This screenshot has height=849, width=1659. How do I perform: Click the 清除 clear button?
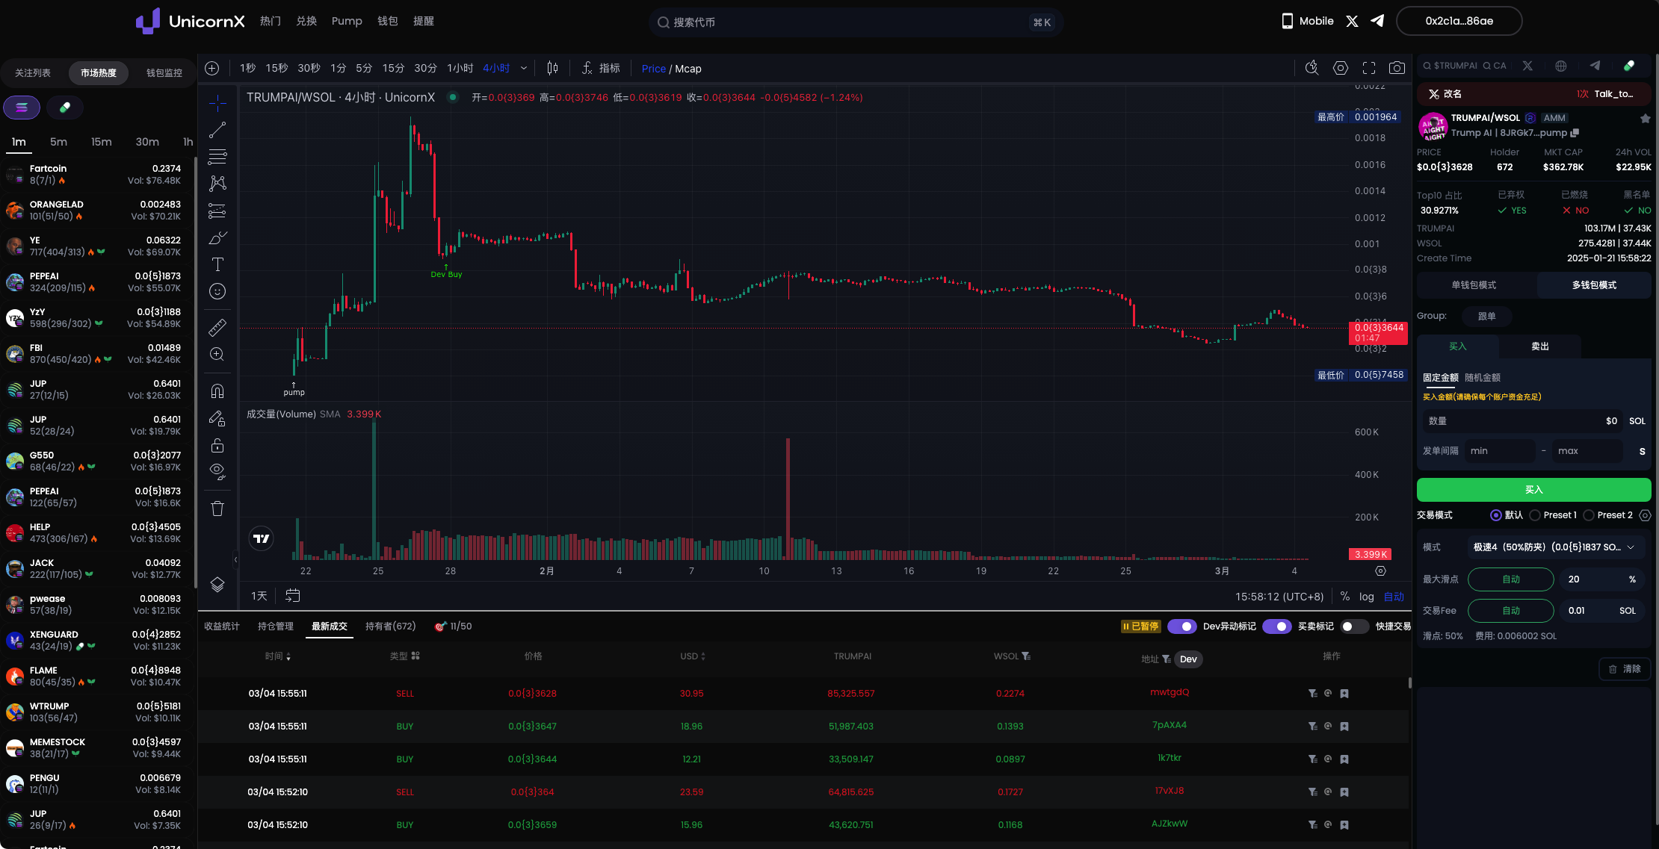coord(1625,669)
